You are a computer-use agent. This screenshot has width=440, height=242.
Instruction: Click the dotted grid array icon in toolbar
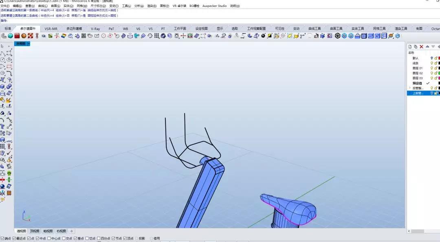click(x=156, y=36)
